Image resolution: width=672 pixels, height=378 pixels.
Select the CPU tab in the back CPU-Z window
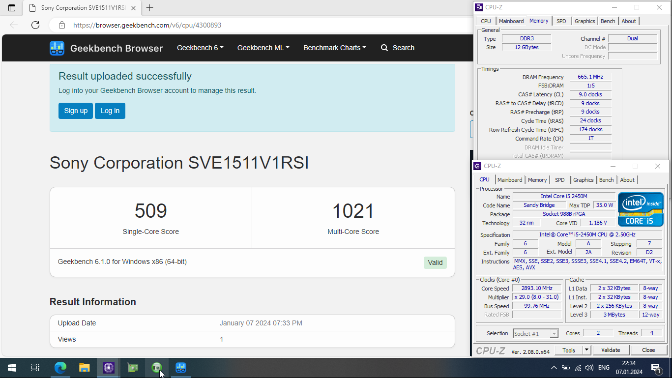486,21
